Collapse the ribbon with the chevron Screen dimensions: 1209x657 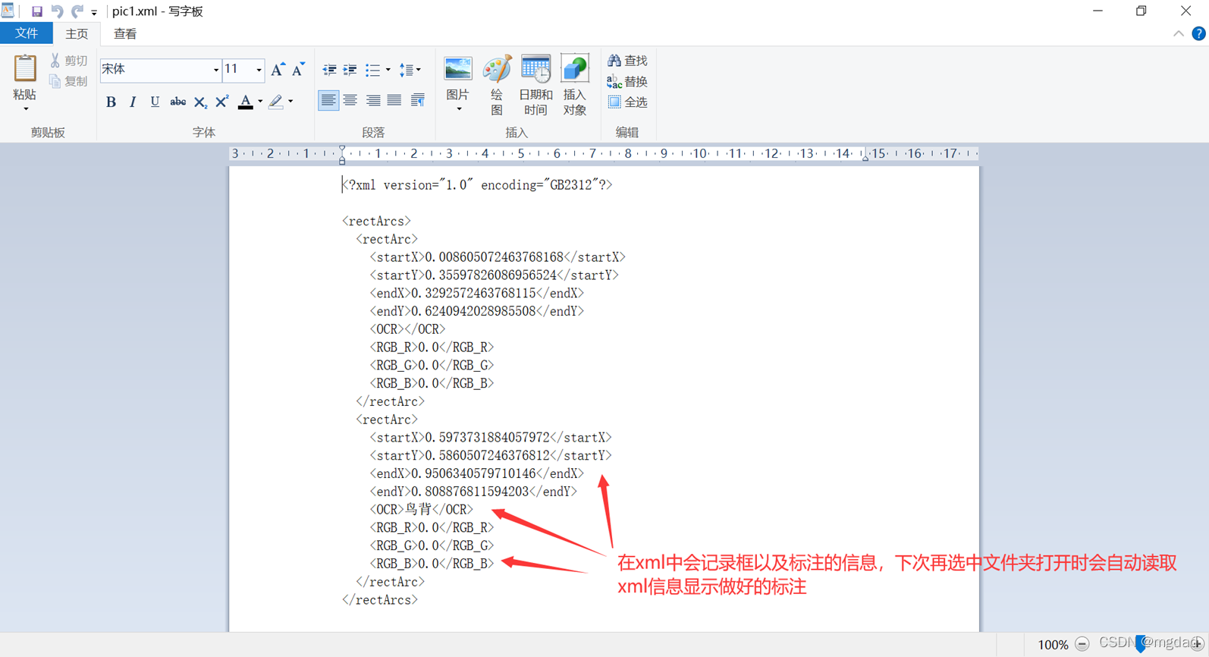pyautogui.click(x=1178, y=33)
